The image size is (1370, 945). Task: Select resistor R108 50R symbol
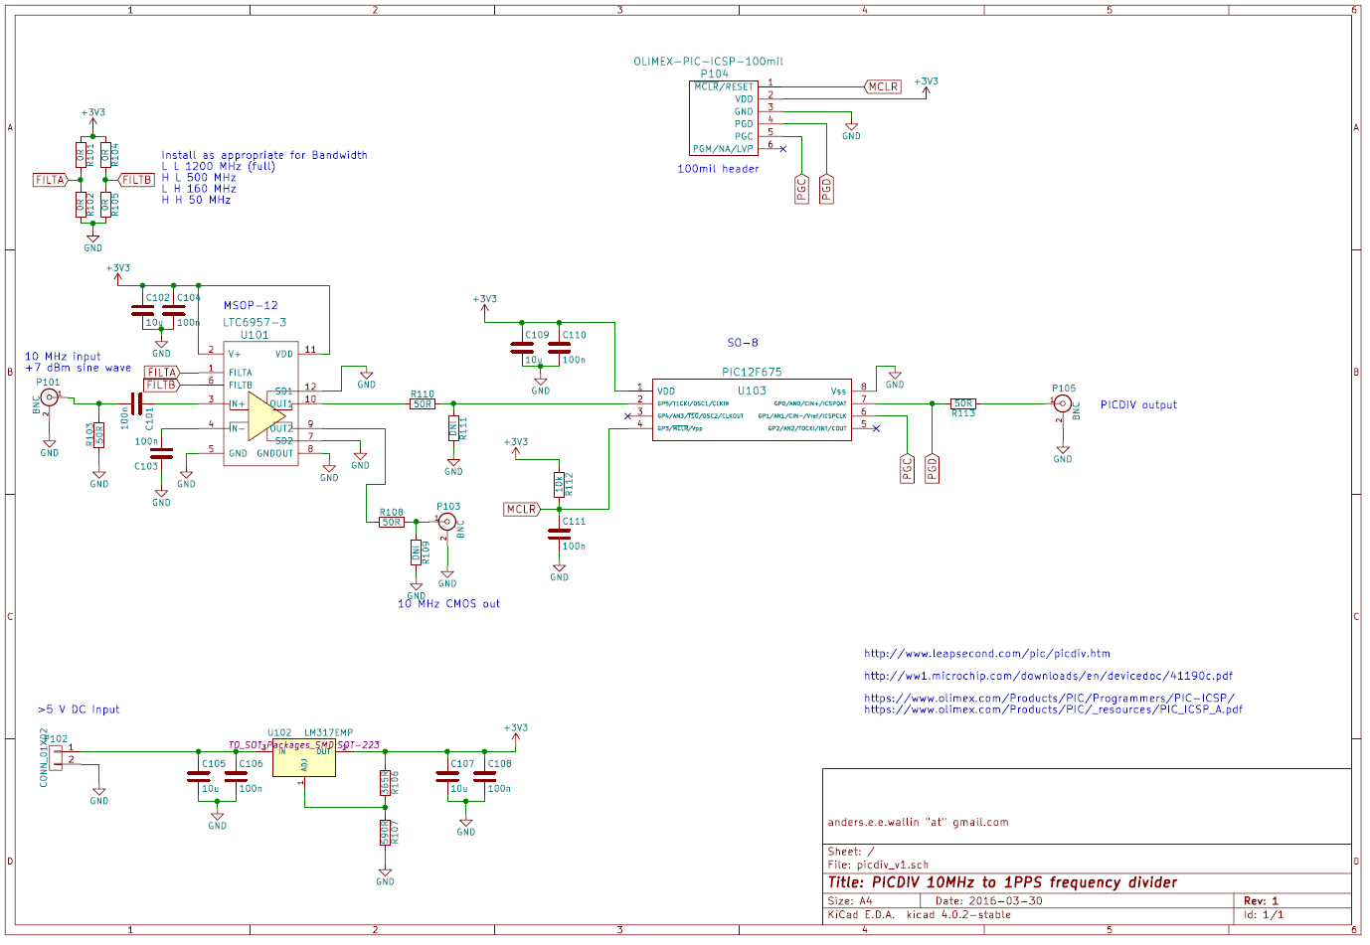click(x=392, y=522)
